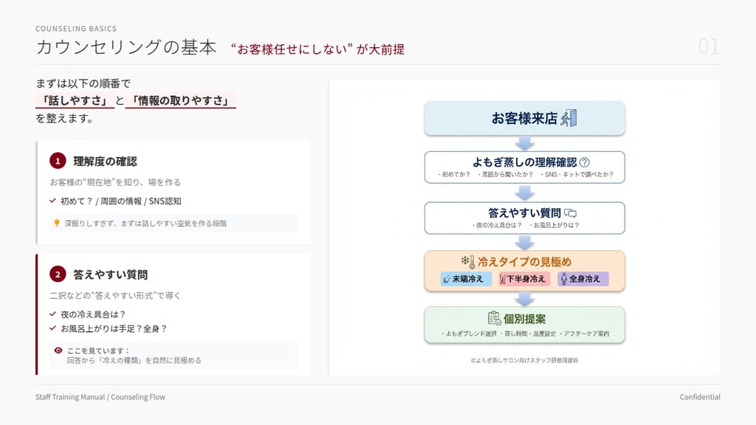
Task: Click the snowflake thermometer icon before 冷えタイプの見極め
Action: click(x=468, y=262)
